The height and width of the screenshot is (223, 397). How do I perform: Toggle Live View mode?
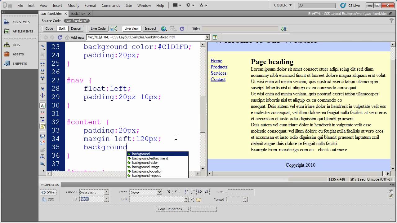pyautogui.click(x=132, y=28)
